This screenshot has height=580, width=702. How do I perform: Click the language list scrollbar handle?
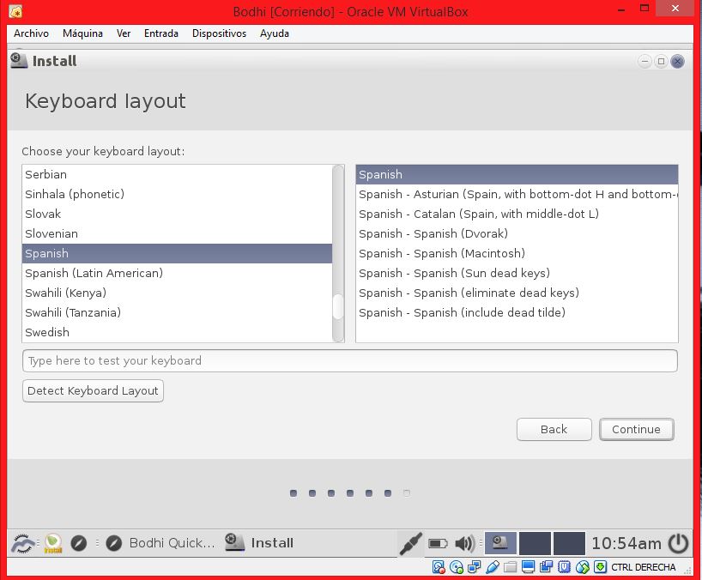(338, 305)
